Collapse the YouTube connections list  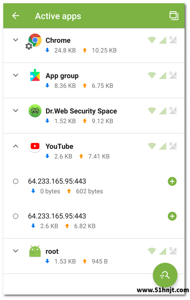coord(16,146)
